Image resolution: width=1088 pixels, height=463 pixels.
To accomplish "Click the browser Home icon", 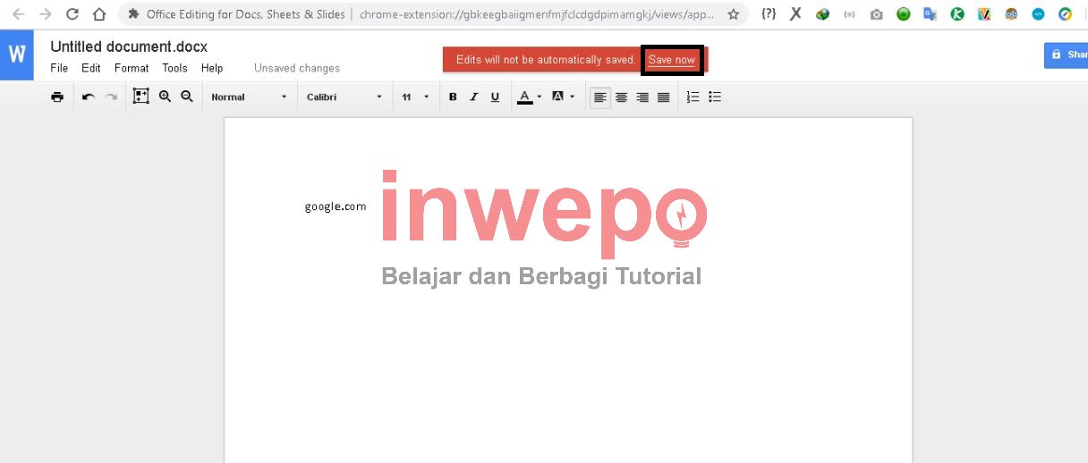I will [99, 14].
